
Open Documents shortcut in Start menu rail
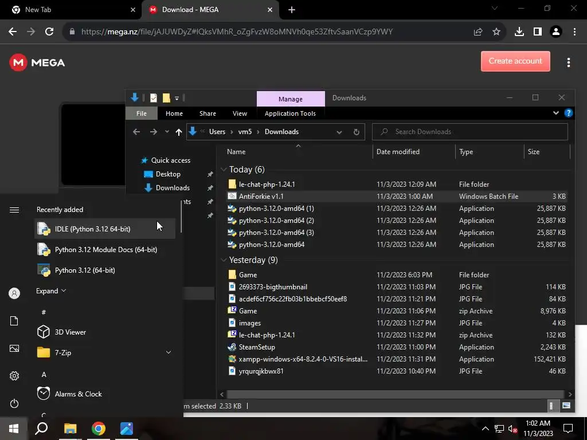[14, 321]
